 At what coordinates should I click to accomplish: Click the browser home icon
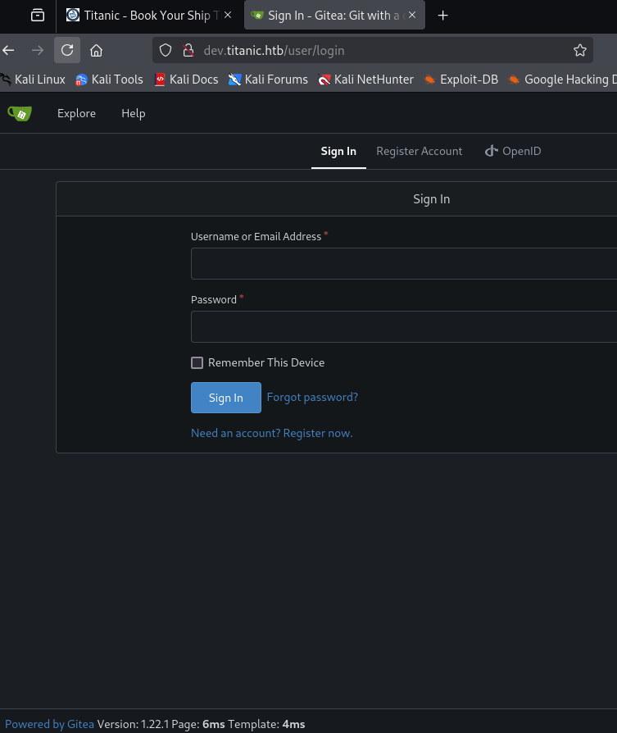[x=96, y=50]
